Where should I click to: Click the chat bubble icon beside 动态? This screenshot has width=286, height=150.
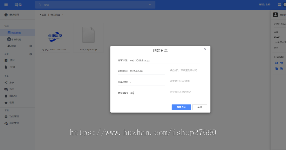coord(6,89)
